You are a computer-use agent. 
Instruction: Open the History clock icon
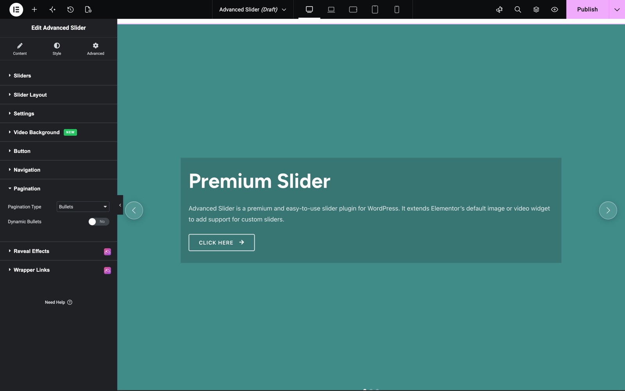70,9
